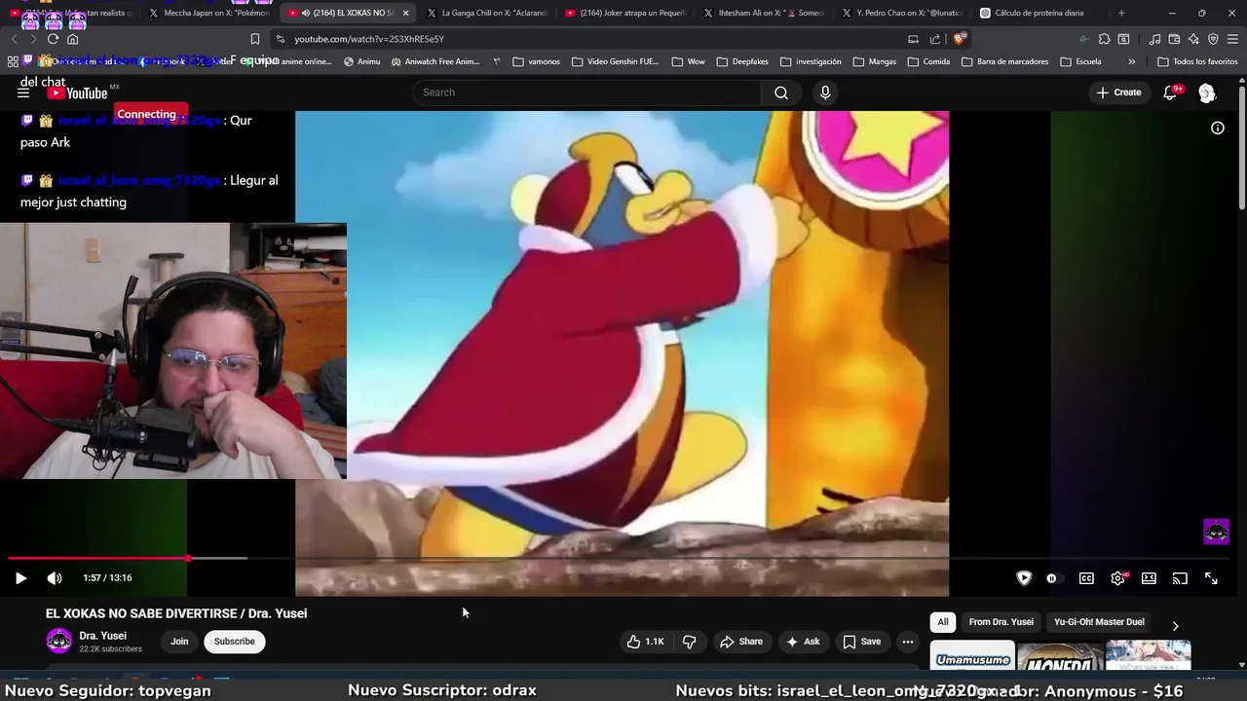Go to browser home page
The height and width of the screenshot is (701, 1247).
(72, 39)
